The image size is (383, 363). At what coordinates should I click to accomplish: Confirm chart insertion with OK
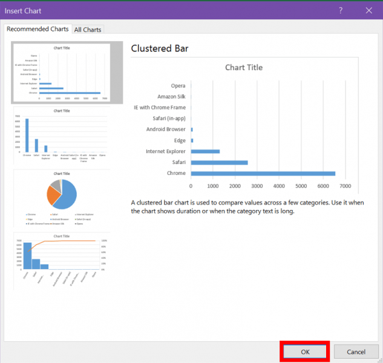[305, 352]
